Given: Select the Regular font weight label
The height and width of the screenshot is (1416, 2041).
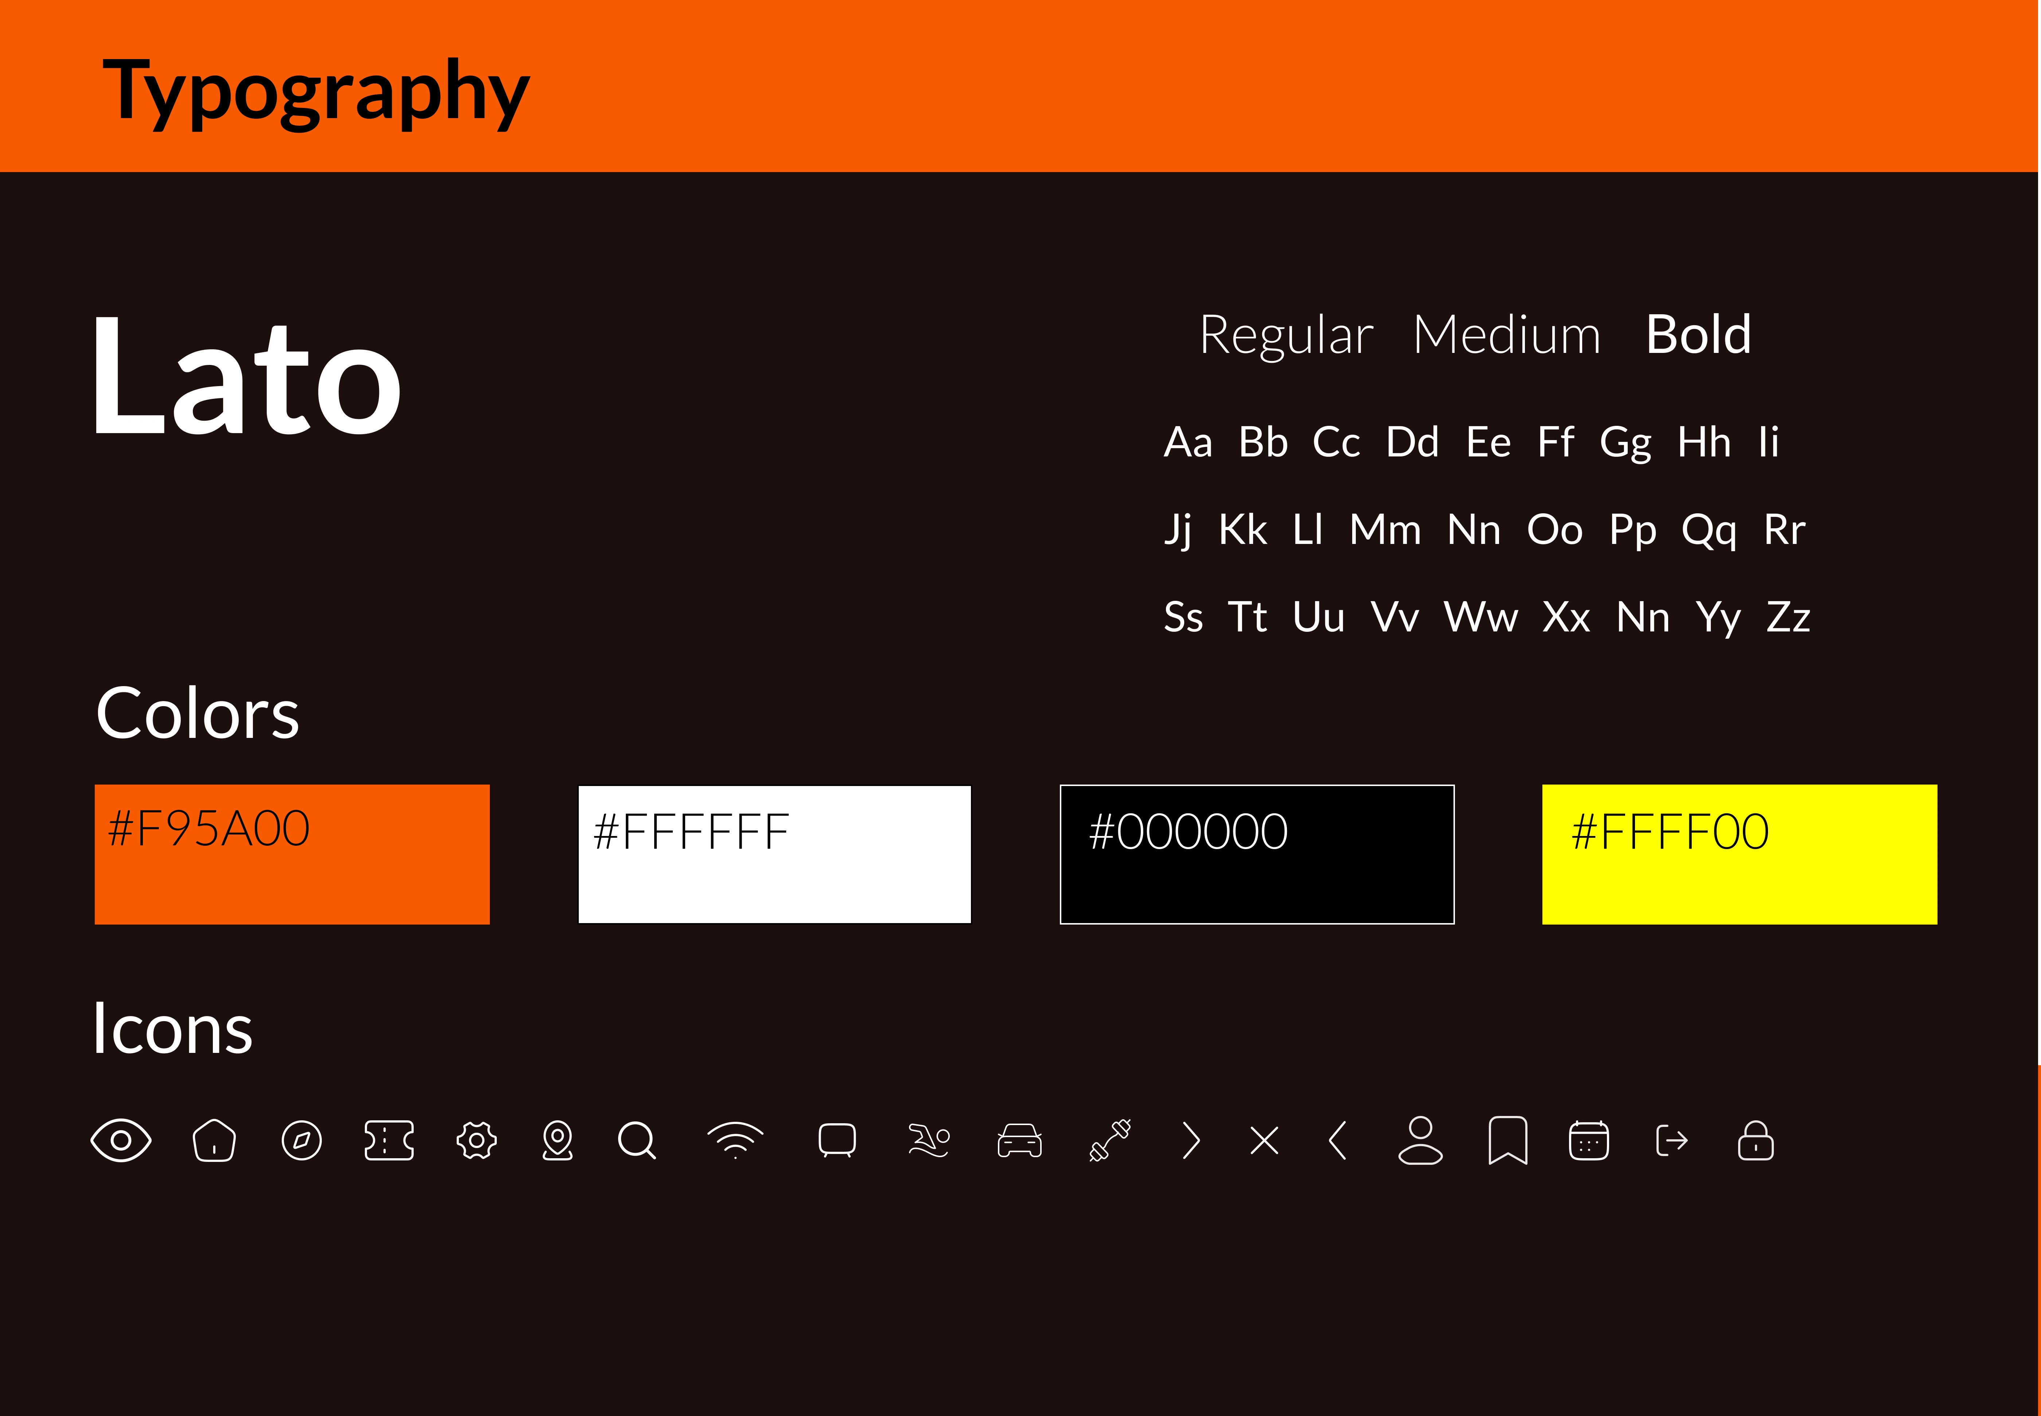Looking at the screenshot, I should pos(1286,336).
